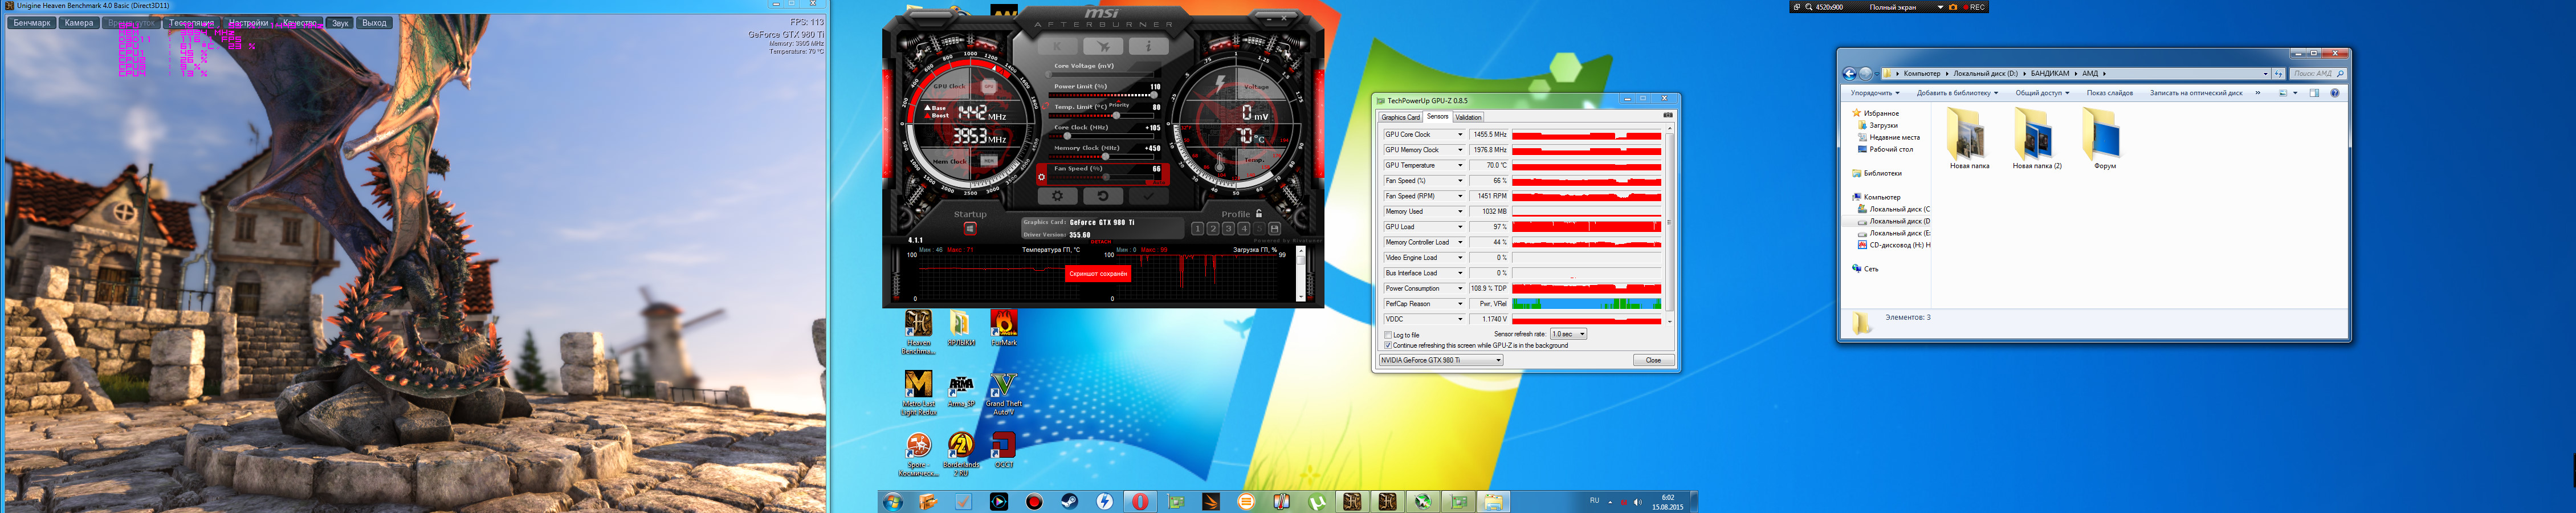Click Показ слайдов in Explorer toolbar
This screenshot has width=2576, height=513.
(2110, 93)
